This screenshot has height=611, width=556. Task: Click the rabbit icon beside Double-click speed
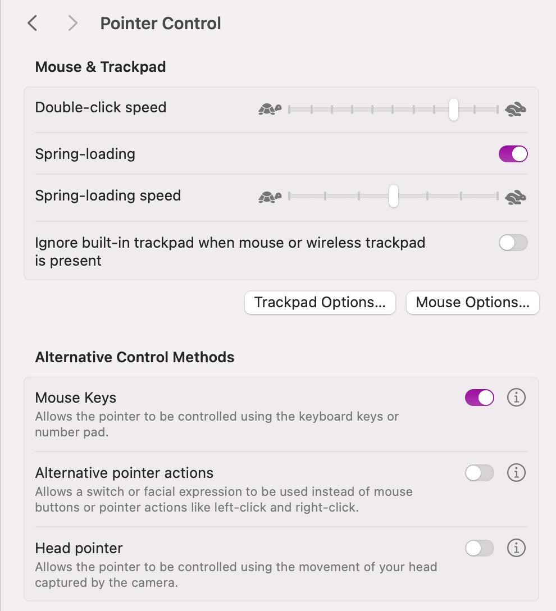click(x=515, y=110)
